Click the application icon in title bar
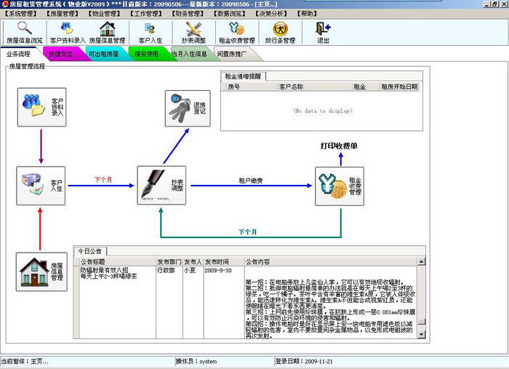The height and width of the screenshot is (369, 509). coord(4,4)
